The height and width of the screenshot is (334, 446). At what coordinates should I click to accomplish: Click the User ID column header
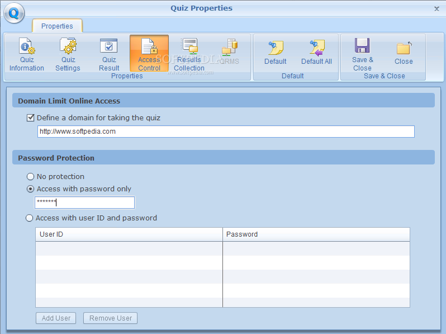point(129,234)
